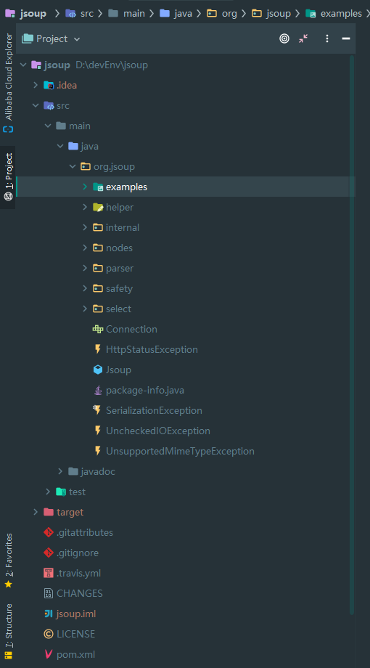The height and width of the screenshot is (668, 370).
Task: Expand the target folder chevron
Action: click(x=36, y=512)
